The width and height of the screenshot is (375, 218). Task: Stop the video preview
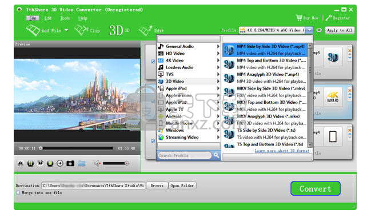point(50,163)
